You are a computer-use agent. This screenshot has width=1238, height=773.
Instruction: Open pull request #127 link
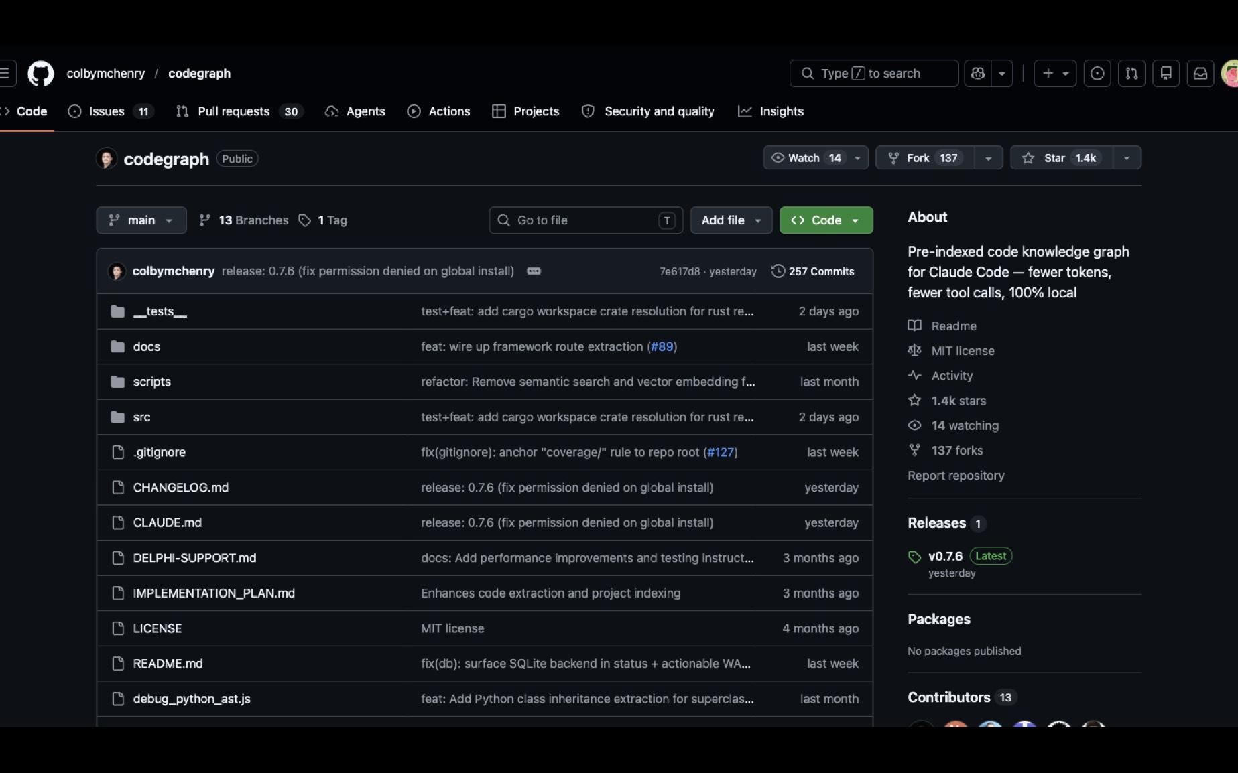[721, 452]
